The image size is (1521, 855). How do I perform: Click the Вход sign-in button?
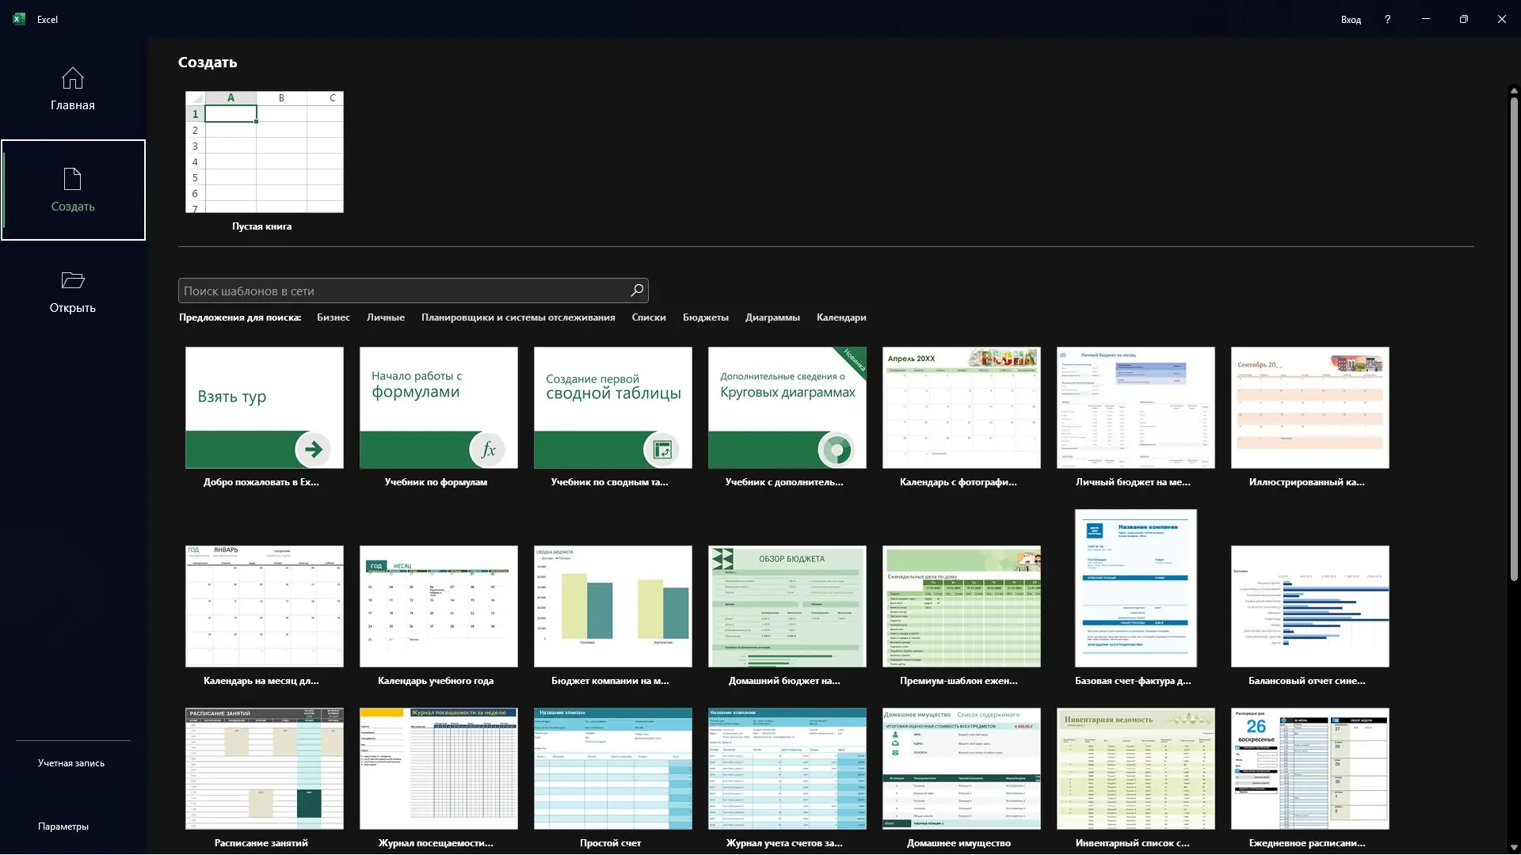(x=1351, y=20)
